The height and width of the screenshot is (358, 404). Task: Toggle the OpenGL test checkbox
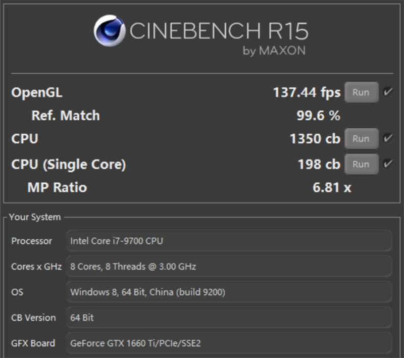pos(388,92)
